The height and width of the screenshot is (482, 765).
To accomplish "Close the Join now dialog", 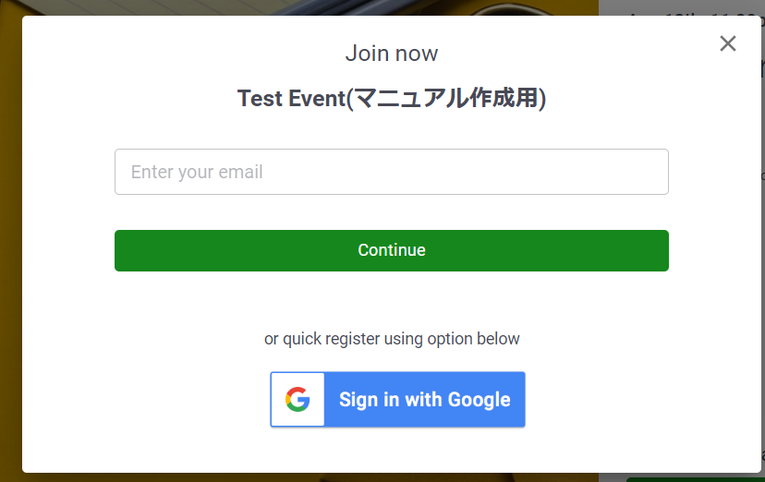I will pos(727,43).
